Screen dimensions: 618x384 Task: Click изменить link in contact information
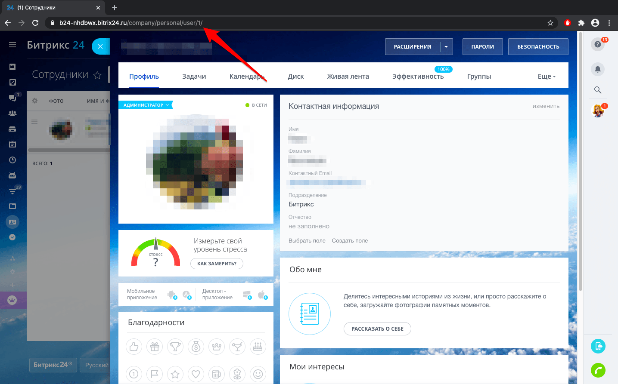tap(546, 106)
